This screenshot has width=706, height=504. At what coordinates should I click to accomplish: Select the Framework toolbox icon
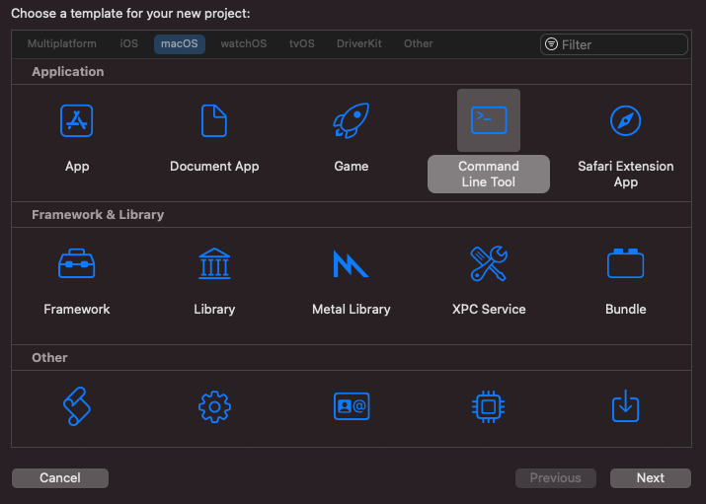click(77, 263)
